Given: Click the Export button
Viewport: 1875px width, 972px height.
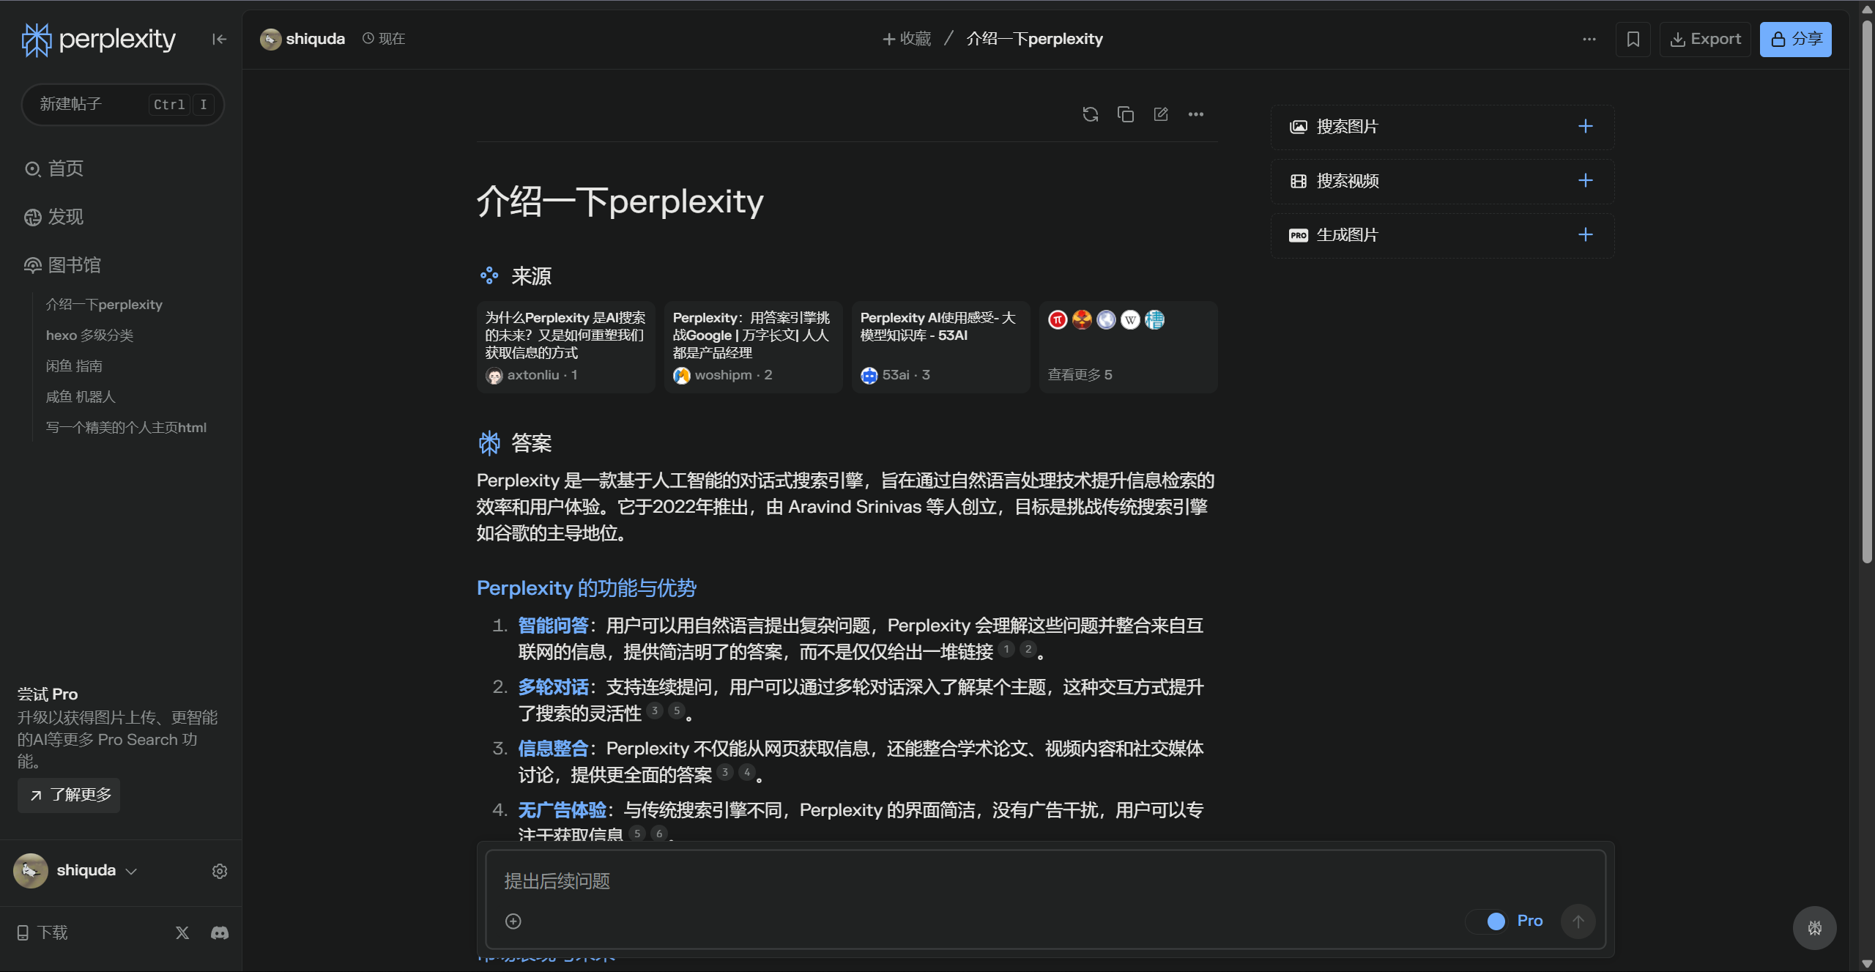Looking at the screenshot, I should [x=1704, y=40].
